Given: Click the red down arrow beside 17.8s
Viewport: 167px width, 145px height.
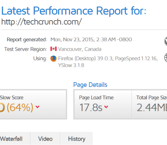Looking at the screenshot, I should (x=106, y=107).
